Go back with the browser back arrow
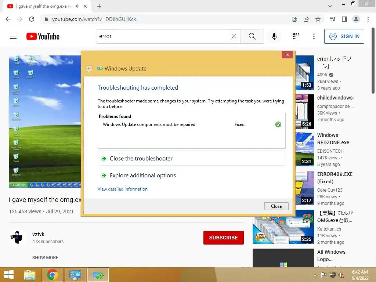Screen dimensions: 376x282 (8, 19)
